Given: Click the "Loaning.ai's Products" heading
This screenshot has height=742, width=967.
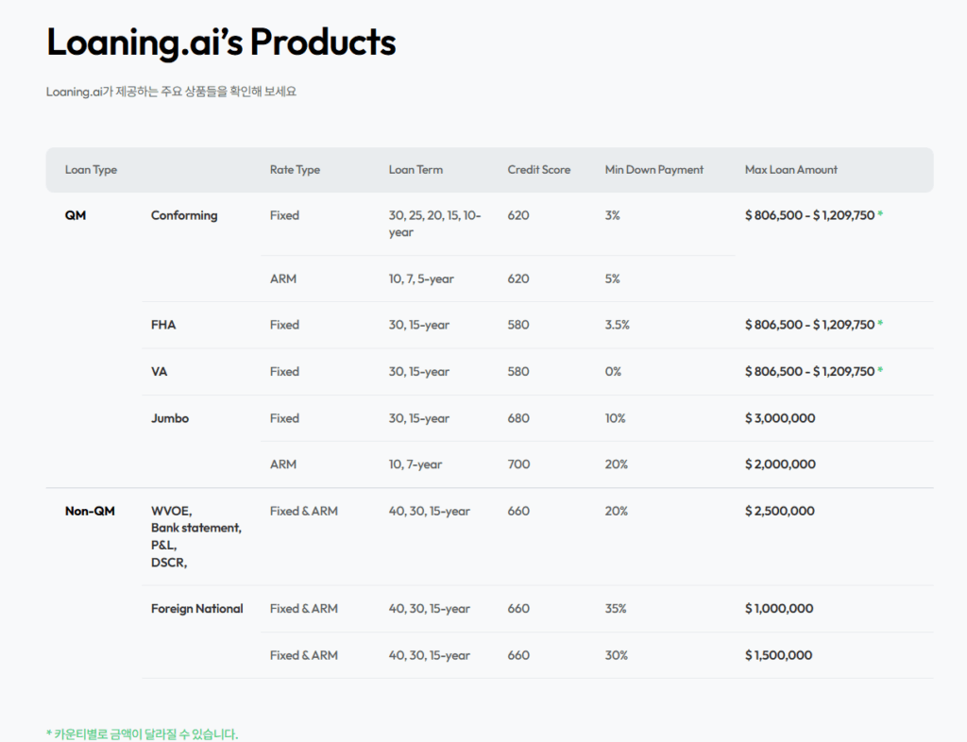Looking at the screenshot, I should click(221, 42).
